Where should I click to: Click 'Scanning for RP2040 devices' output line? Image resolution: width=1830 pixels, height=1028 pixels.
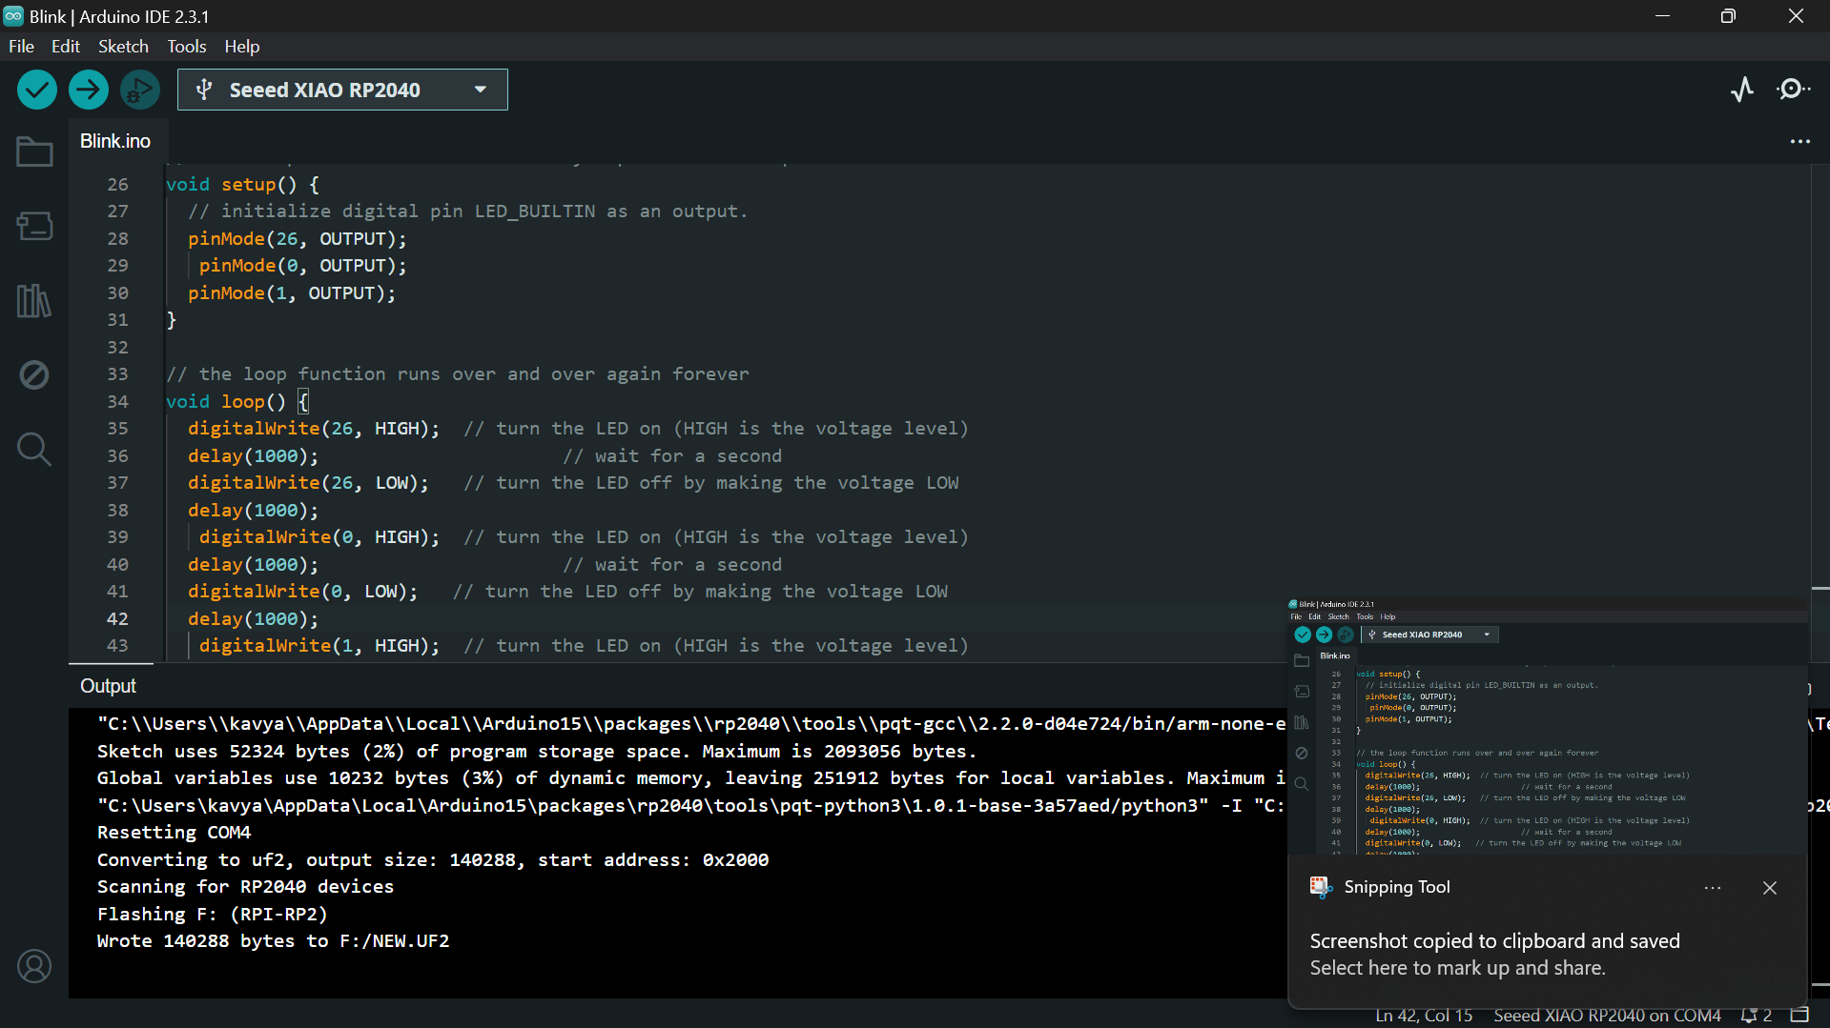[x=245, y=886]
